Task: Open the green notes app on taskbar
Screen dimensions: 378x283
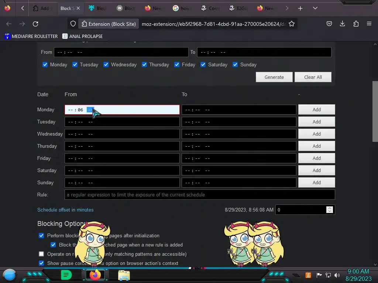Action: click(66, 275)
